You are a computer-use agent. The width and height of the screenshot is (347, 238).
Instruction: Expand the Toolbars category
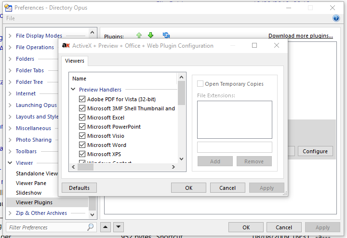click(10, 151)
